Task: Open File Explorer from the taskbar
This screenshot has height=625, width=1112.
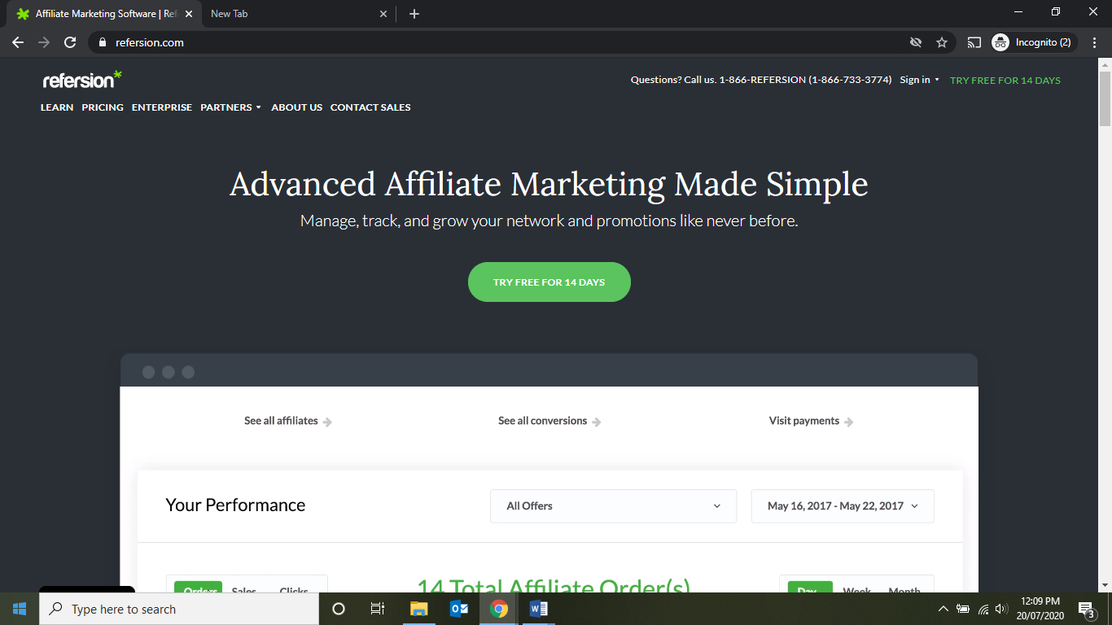Action: [x=418, y=609]
